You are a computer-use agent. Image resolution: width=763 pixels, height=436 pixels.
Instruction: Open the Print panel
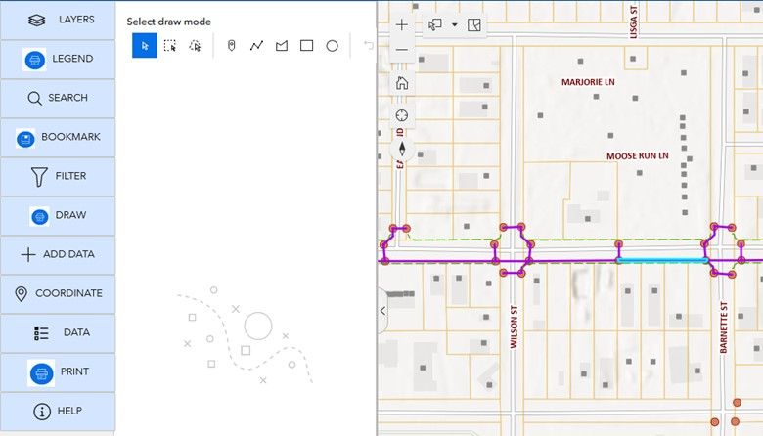[x=58, y=372]
